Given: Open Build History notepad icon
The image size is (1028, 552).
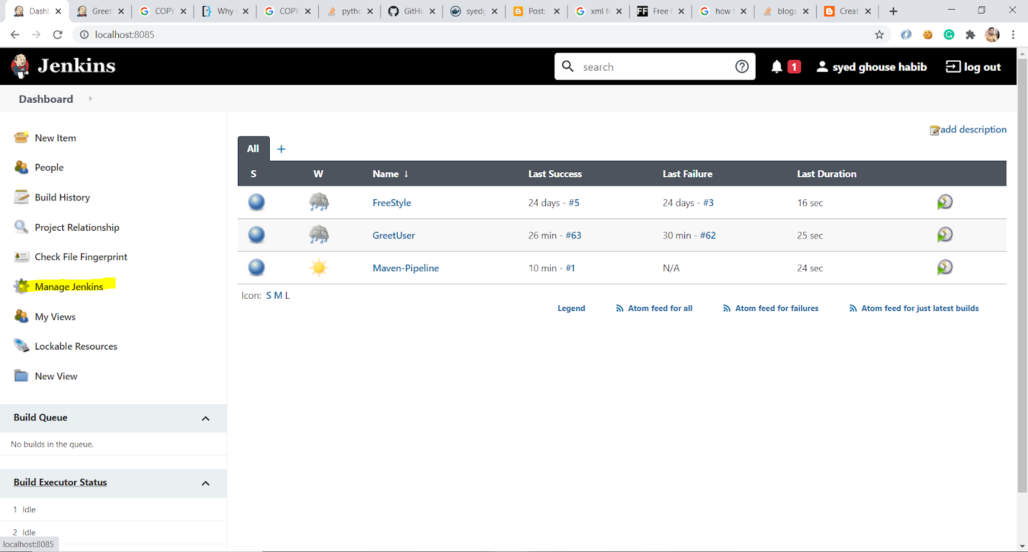Looking at the screenshot, I should tap(21, 197).
